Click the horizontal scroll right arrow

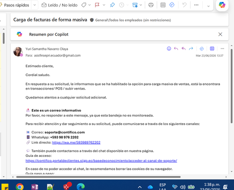click(x=226, y=177)
